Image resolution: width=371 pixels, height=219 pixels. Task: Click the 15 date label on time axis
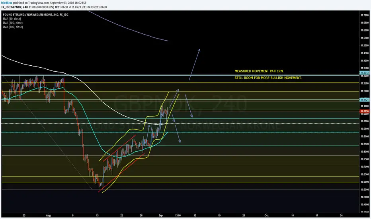(x=97, y=215)
